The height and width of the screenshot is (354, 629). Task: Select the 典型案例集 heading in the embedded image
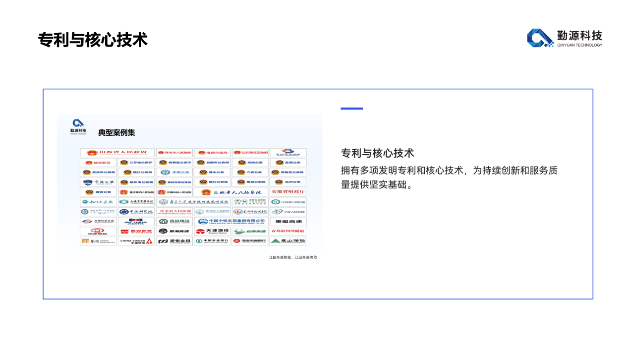[x=116, y=132]
